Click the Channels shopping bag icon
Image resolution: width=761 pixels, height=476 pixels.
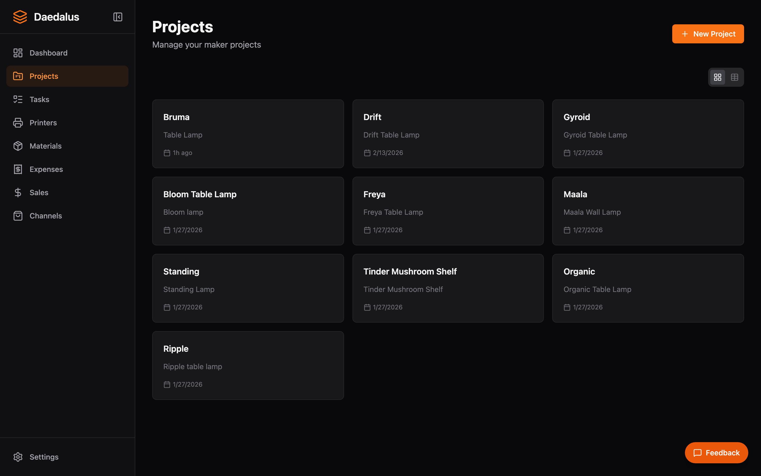(18, 216)
